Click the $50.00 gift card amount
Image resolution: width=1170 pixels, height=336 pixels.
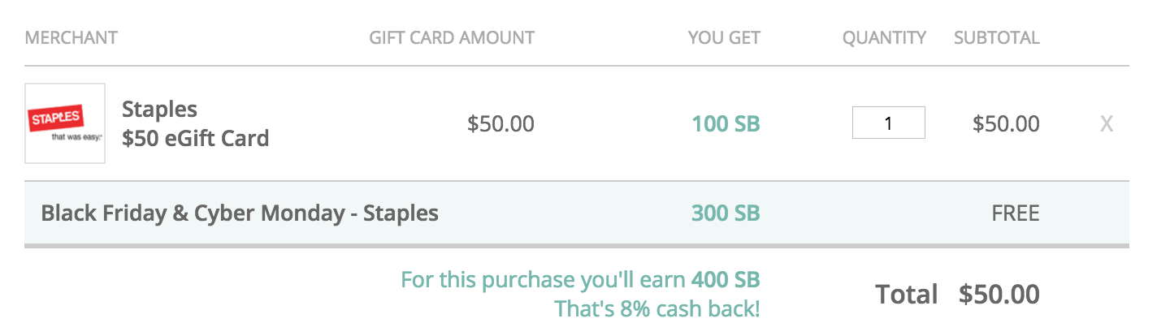point(500,124)
